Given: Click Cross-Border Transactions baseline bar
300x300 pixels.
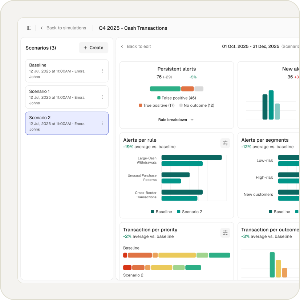Looking at the screenshot, I should (182, 192).
